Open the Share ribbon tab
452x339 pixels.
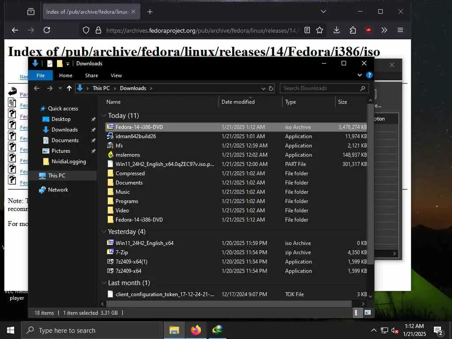[x=91, y=75]
